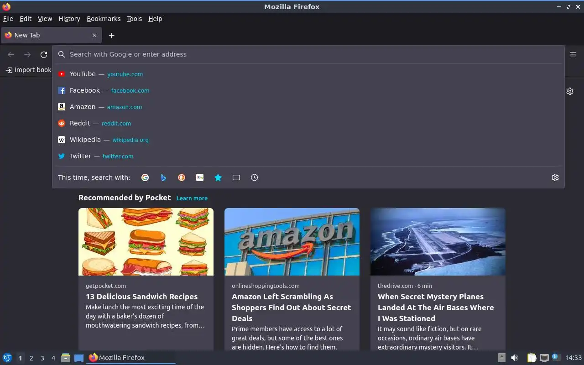Open the View menu
Viewport: 584px width, 365px height.
45,19
